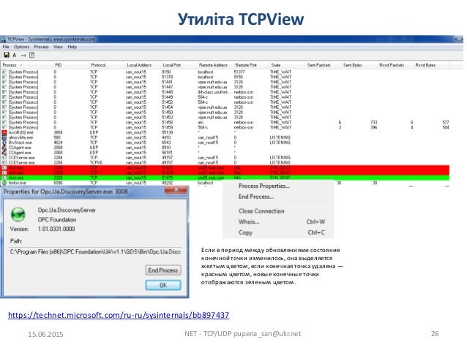The height and width of the screenshot is (350, 467).
Task: Choose Process Properties... from context menu
Action: tap(264, 186)
